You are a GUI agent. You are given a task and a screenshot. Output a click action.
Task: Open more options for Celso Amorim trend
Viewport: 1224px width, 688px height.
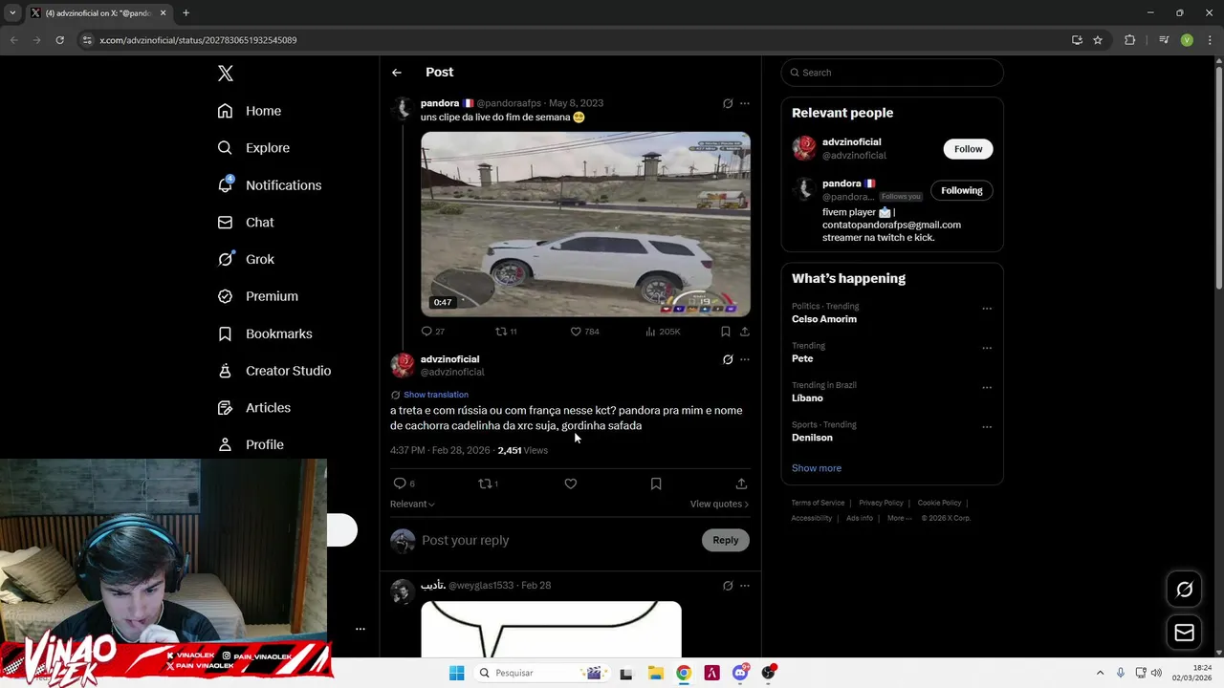987,309
